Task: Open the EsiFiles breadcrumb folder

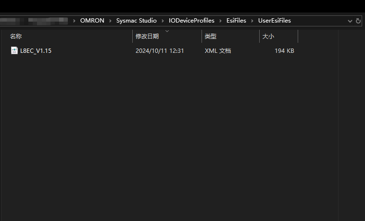Action: 236,21
